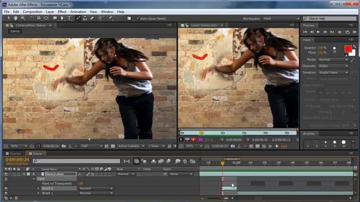Click the current time indicator in timeline

223,163
